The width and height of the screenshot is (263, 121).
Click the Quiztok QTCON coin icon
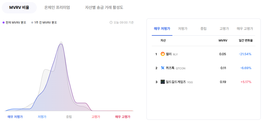tap(162, 68)
